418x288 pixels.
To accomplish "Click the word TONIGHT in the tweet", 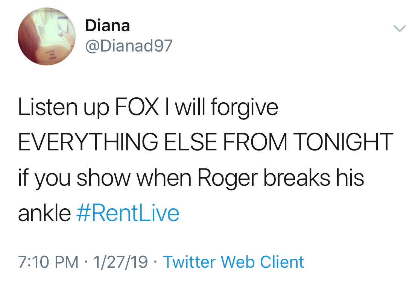I will [x=342, y=142].
